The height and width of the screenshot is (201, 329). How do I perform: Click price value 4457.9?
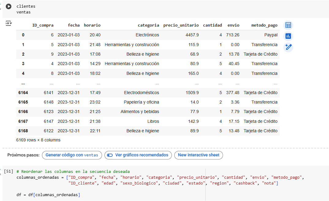[192, 35]
